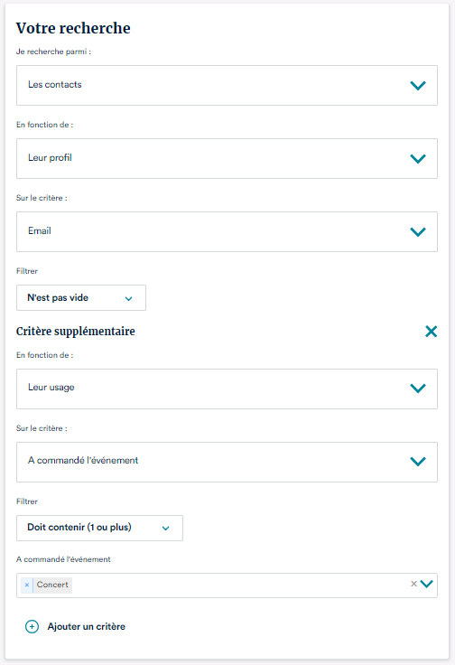The image size is (455, 665).
Task: Expand the Email criterion dropdown
Action: click(x=227, y=232)
